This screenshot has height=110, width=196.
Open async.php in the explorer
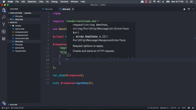pyautogui.click(x=20, y=29)
